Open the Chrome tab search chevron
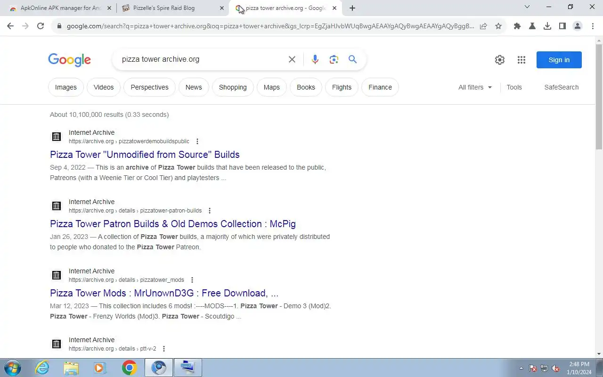This screenshot has width=603, height=377. [x=527, y=7]
